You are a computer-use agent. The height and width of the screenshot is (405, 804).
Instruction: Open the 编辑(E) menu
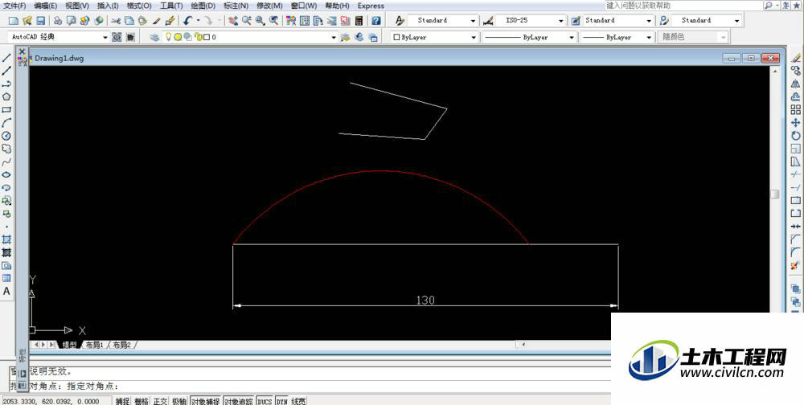click(x=46, y=6)
